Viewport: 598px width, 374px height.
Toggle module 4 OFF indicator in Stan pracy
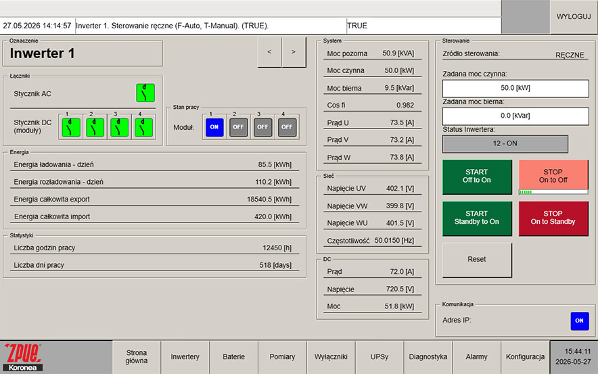[287, 127]
